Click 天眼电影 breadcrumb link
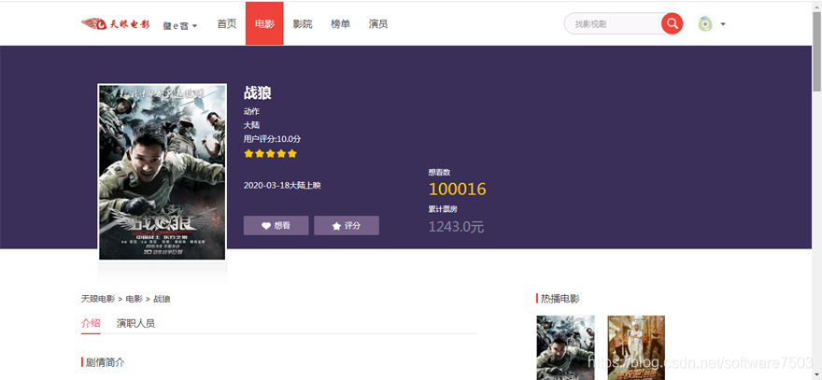 [x=98, y=299]
